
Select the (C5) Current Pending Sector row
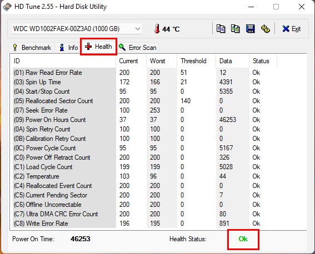coord(145,195)
